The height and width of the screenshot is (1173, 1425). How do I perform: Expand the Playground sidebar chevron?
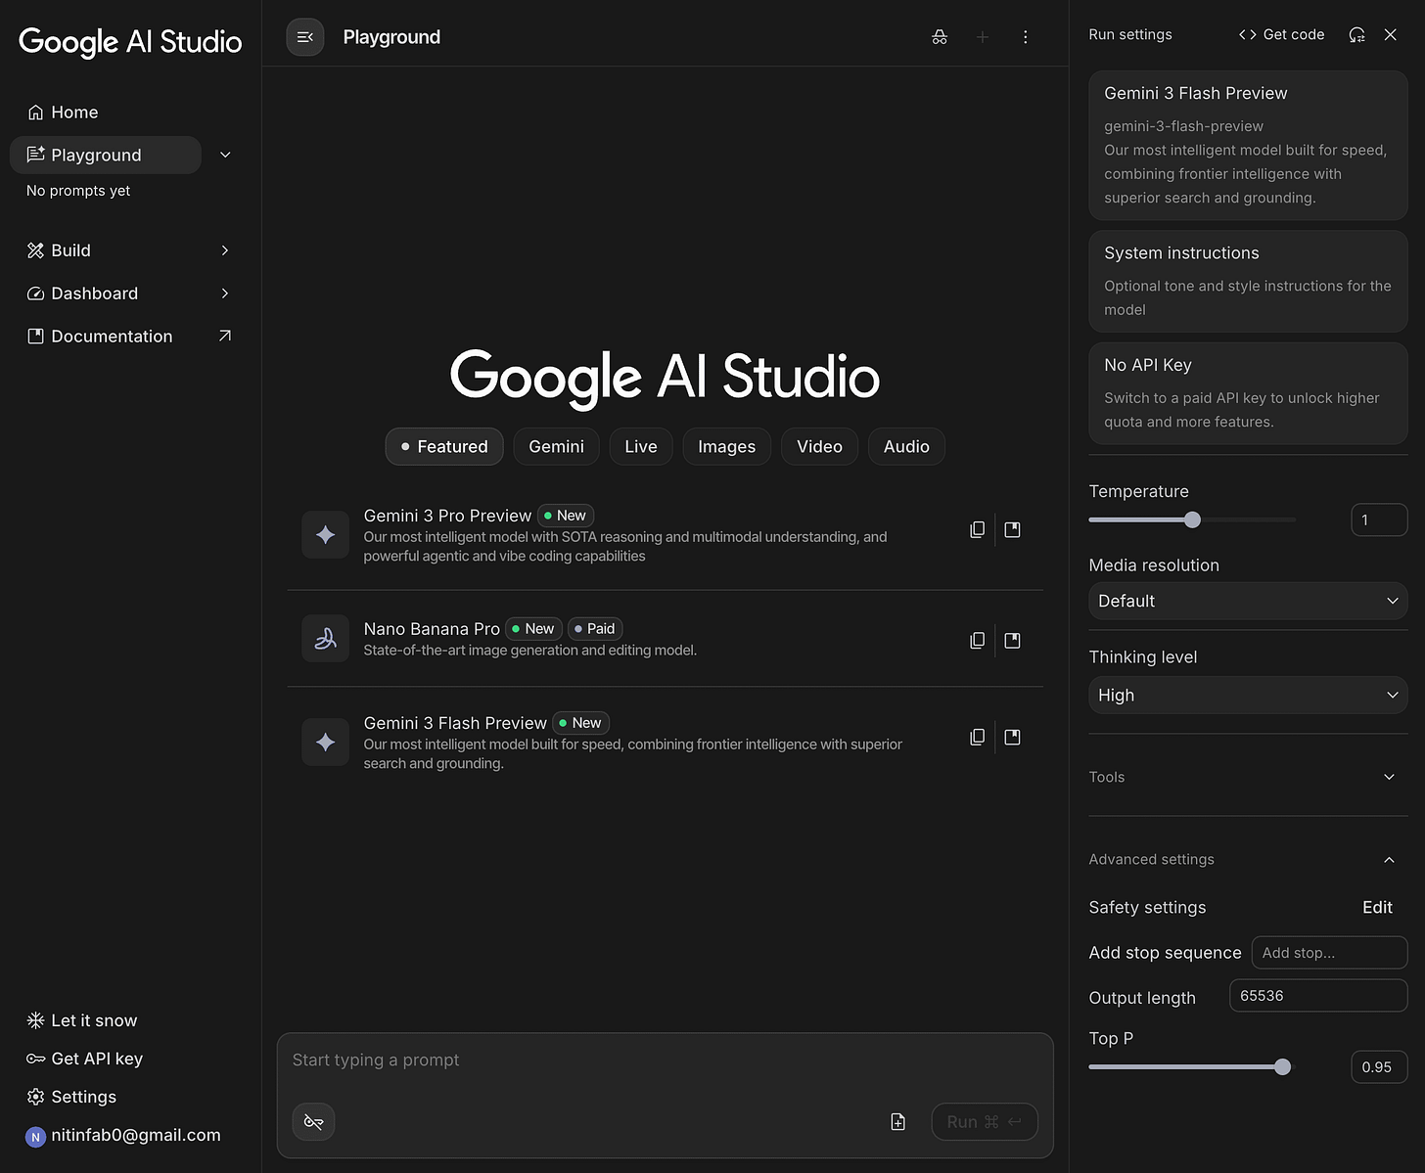coord(225,155)
